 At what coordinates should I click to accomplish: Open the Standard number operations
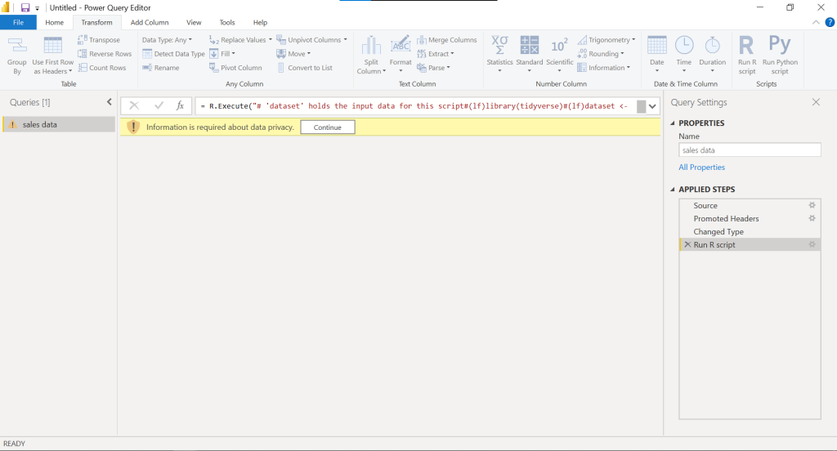[x=530, y=55]
